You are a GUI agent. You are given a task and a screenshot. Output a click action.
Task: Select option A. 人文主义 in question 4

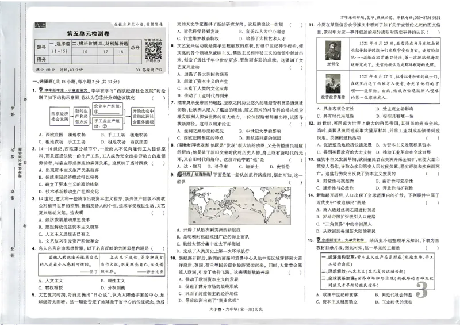click(x=51, y=281)
